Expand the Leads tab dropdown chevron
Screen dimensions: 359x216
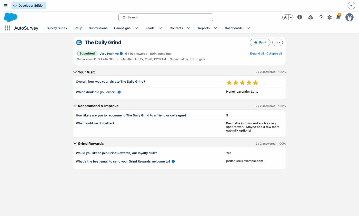coord(160,28)
